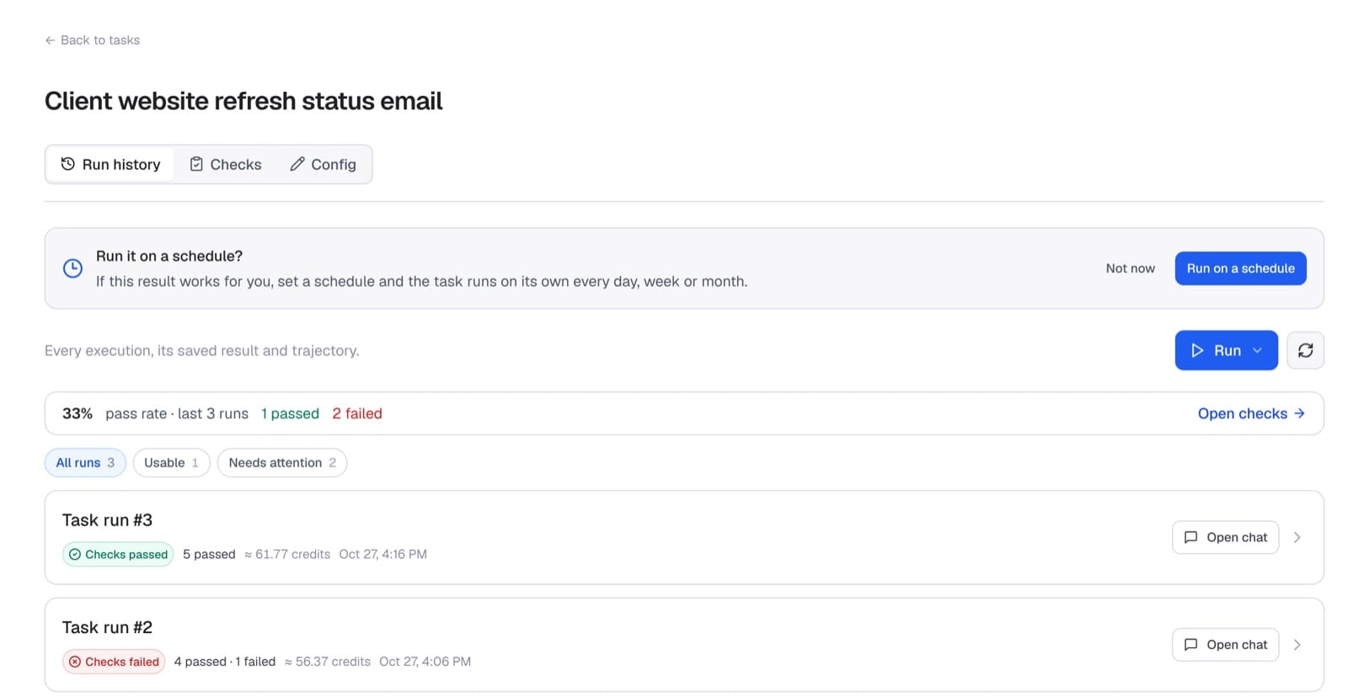The width and height of the screenshot is (1348, 697).
Task: Click the refresh icon button beside Run
Action: (1305, 350)
